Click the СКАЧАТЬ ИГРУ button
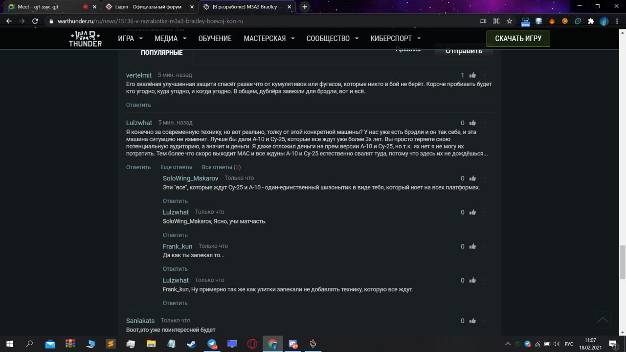Viewport: 626px width, 352px height. [x=518, y=39]
